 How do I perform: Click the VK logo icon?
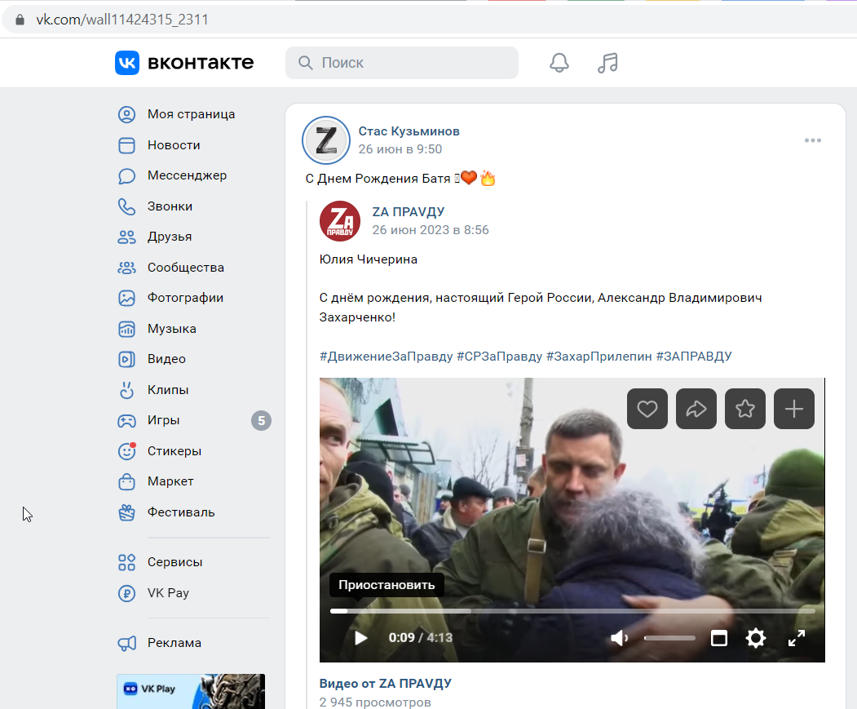click(x=127, y=62)
